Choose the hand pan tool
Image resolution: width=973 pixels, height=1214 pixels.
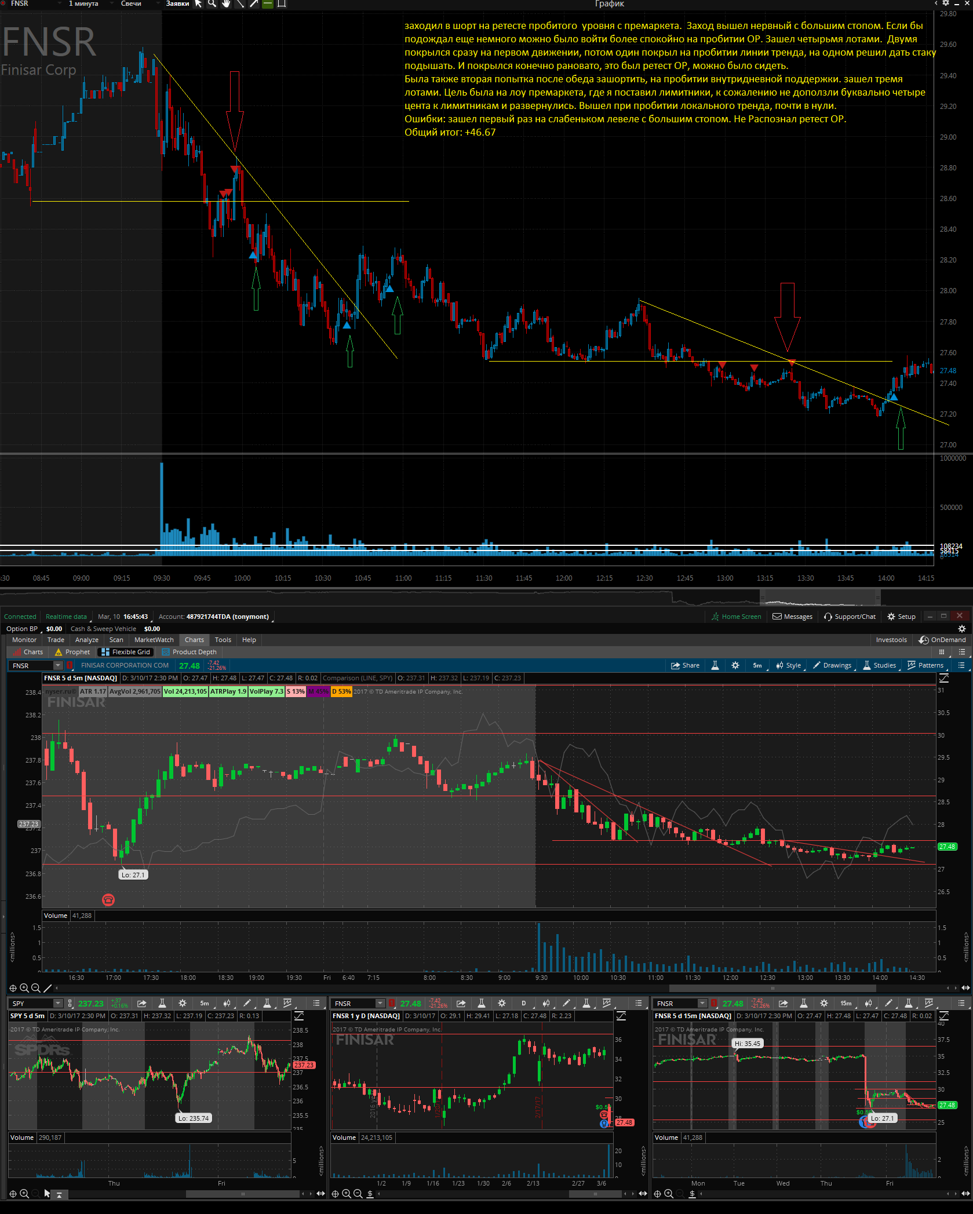[x=226, y=3]
